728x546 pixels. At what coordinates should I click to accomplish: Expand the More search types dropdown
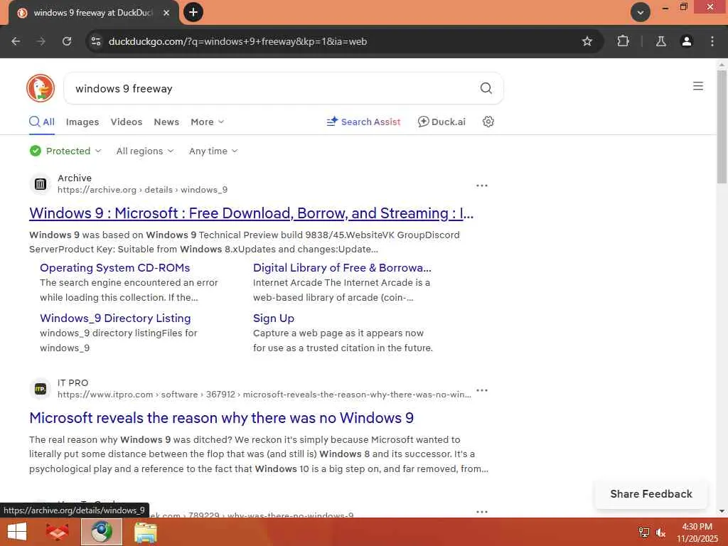coord(207,122)
